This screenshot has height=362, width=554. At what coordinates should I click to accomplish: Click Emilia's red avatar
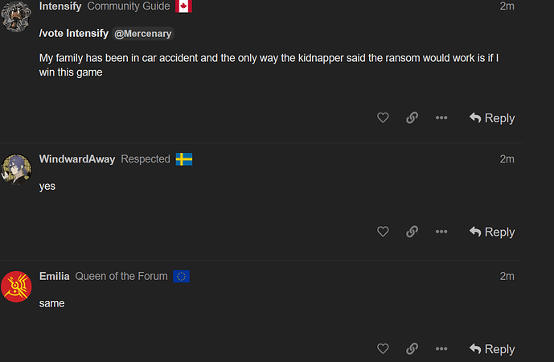(x=17, y=286)
